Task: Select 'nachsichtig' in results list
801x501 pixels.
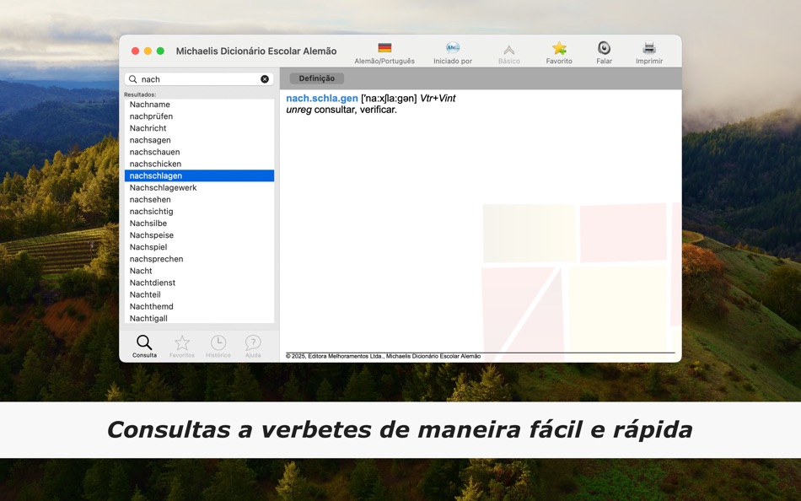Action: point(199,211)
